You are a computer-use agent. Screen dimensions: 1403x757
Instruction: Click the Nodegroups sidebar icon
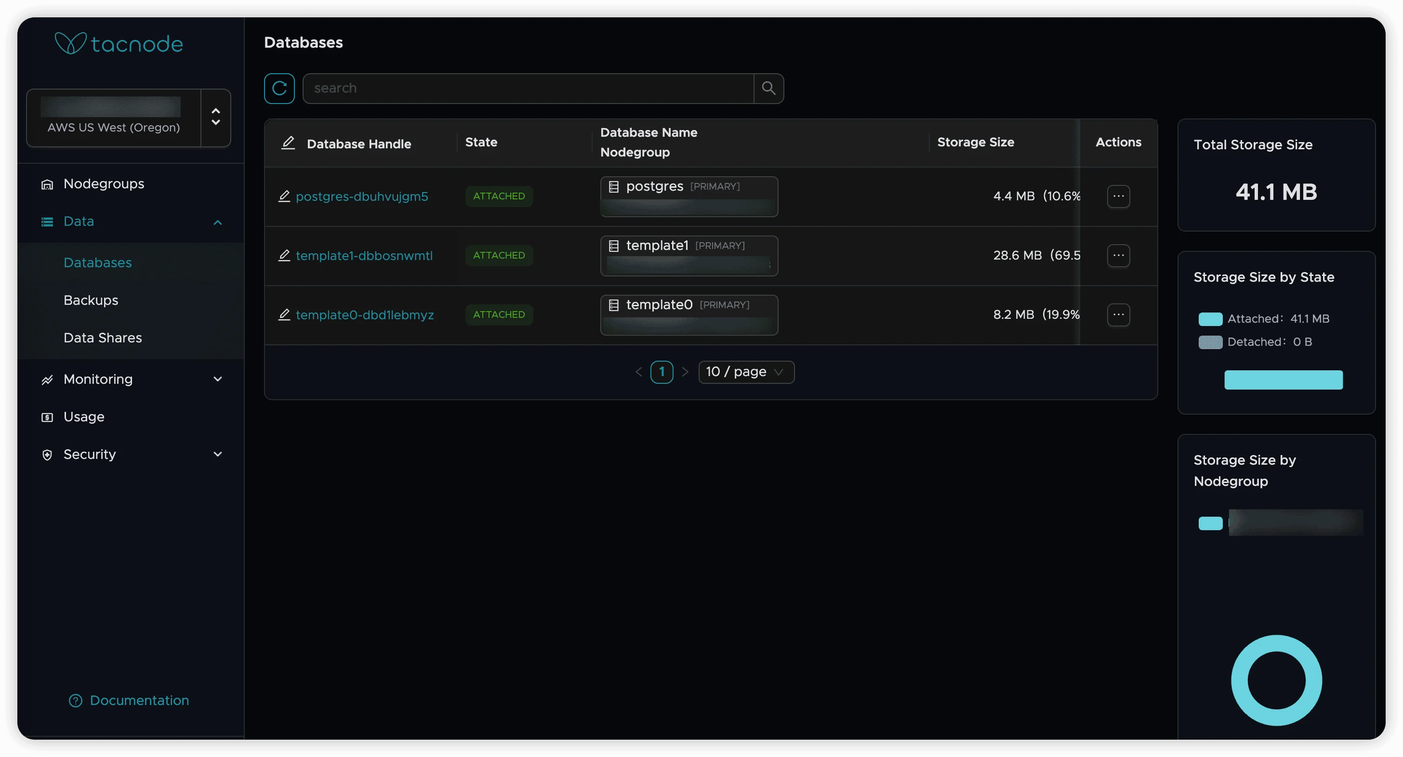coord(47,184)
